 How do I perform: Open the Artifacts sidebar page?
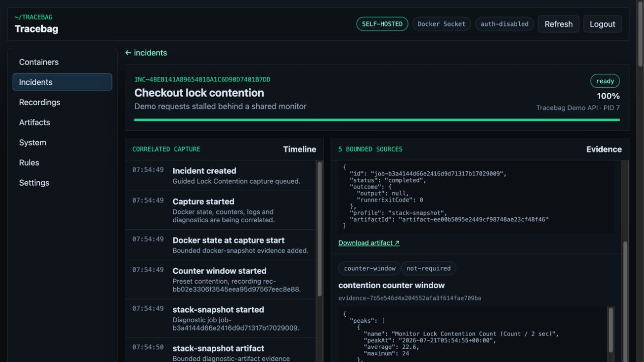tap(62, 122)
